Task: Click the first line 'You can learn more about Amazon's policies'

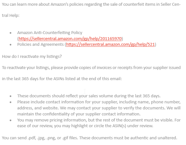Action: 91,4
